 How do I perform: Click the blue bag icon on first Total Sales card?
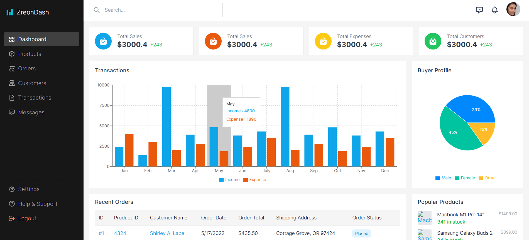(103, 41)
